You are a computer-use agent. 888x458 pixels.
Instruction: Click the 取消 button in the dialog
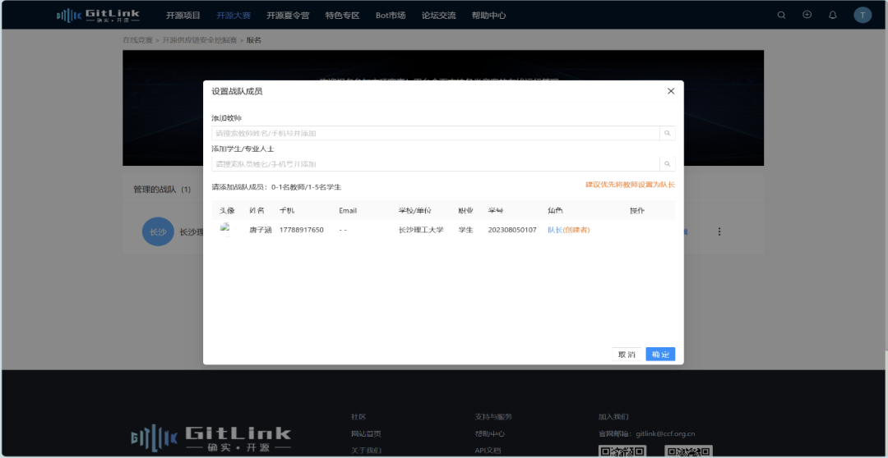click(x=627, y=355)
